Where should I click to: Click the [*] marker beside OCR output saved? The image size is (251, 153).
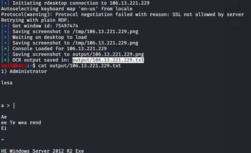pos(5,60)
